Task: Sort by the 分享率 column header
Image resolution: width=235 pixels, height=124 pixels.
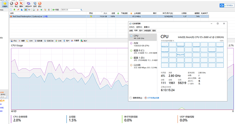Action: [x=184, y=13]
